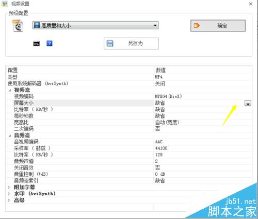
Task: Expand the 水印 (AviSynth) section
Action: coord(9,194)
